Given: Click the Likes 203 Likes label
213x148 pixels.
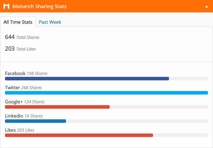Looking at the screenshot, I should [20, 130].
